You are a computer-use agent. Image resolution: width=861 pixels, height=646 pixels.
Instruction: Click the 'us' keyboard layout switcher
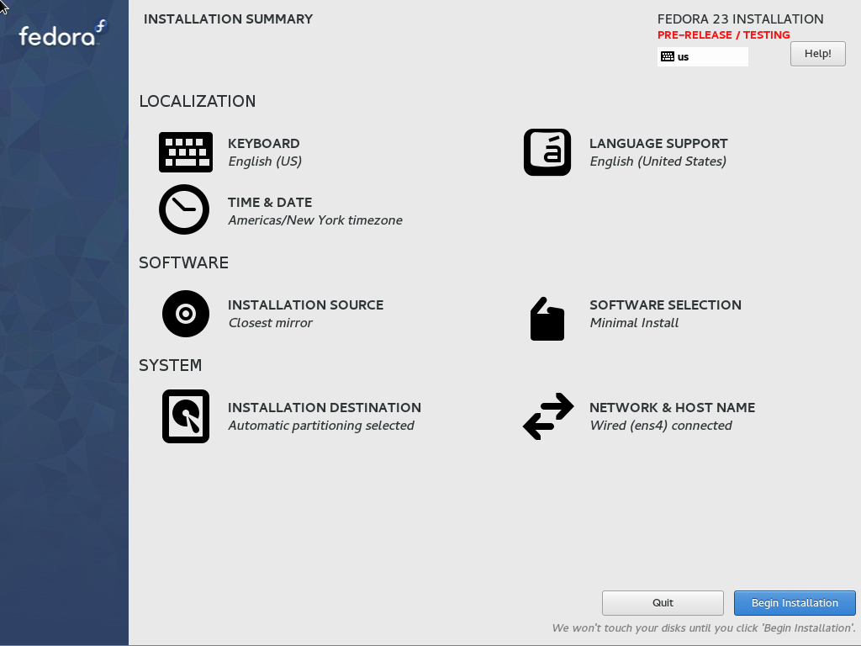(x=703, y=56)
